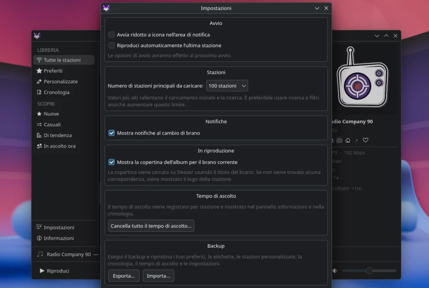This screenshot has width=429, height=288.
Task: Click the music note icon beside Radio Company 90
Action: pyautogui.click(x=40, y=254)
